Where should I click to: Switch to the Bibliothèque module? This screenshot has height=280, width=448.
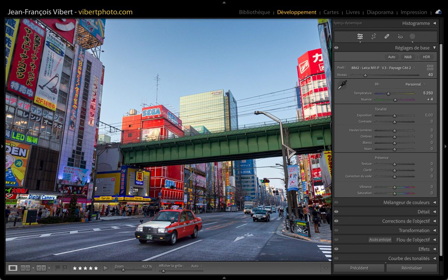pos(254,12)
